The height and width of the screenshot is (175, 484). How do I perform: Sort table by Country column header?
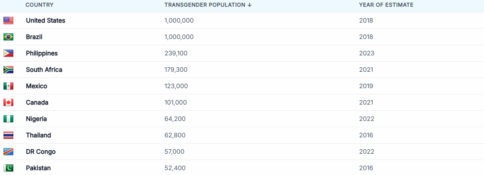point(39,5)
